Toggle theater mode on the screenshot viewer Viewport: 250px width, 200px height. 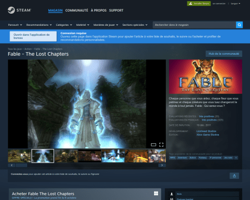pos(154,145)
